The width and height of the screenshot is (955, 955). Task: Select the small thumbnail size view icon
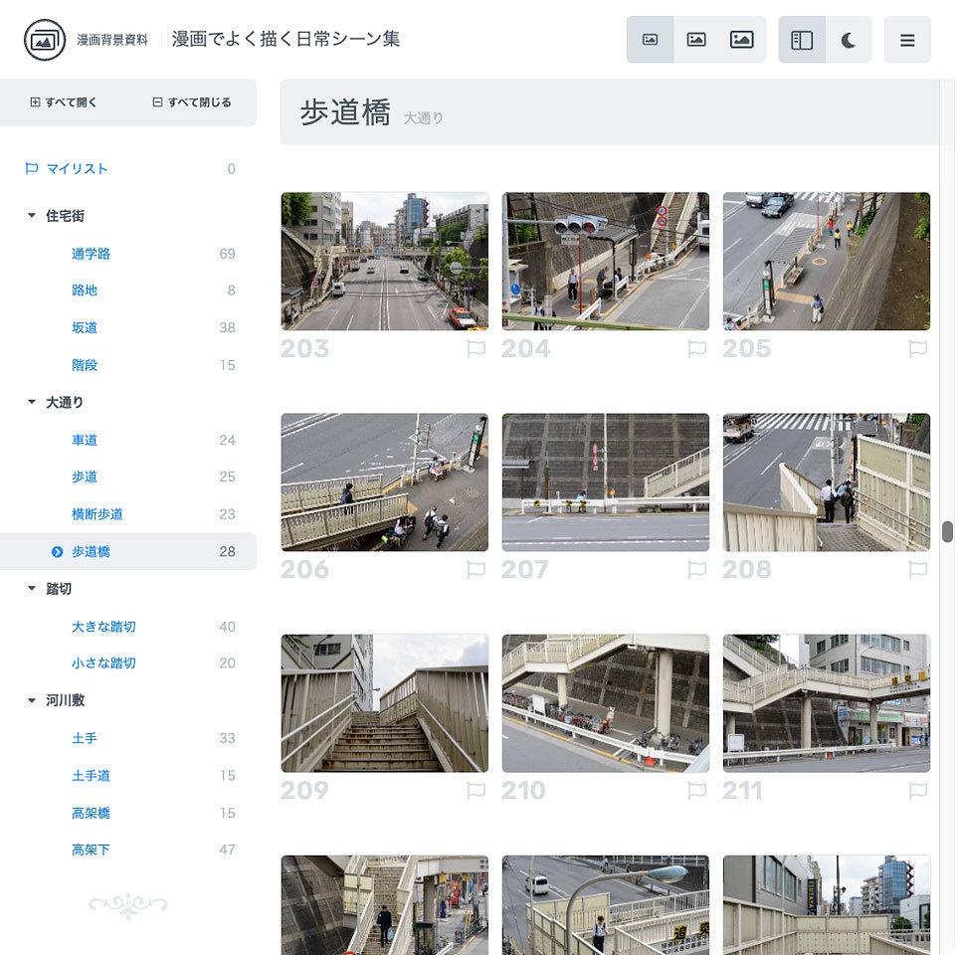[x=650, y=40]
